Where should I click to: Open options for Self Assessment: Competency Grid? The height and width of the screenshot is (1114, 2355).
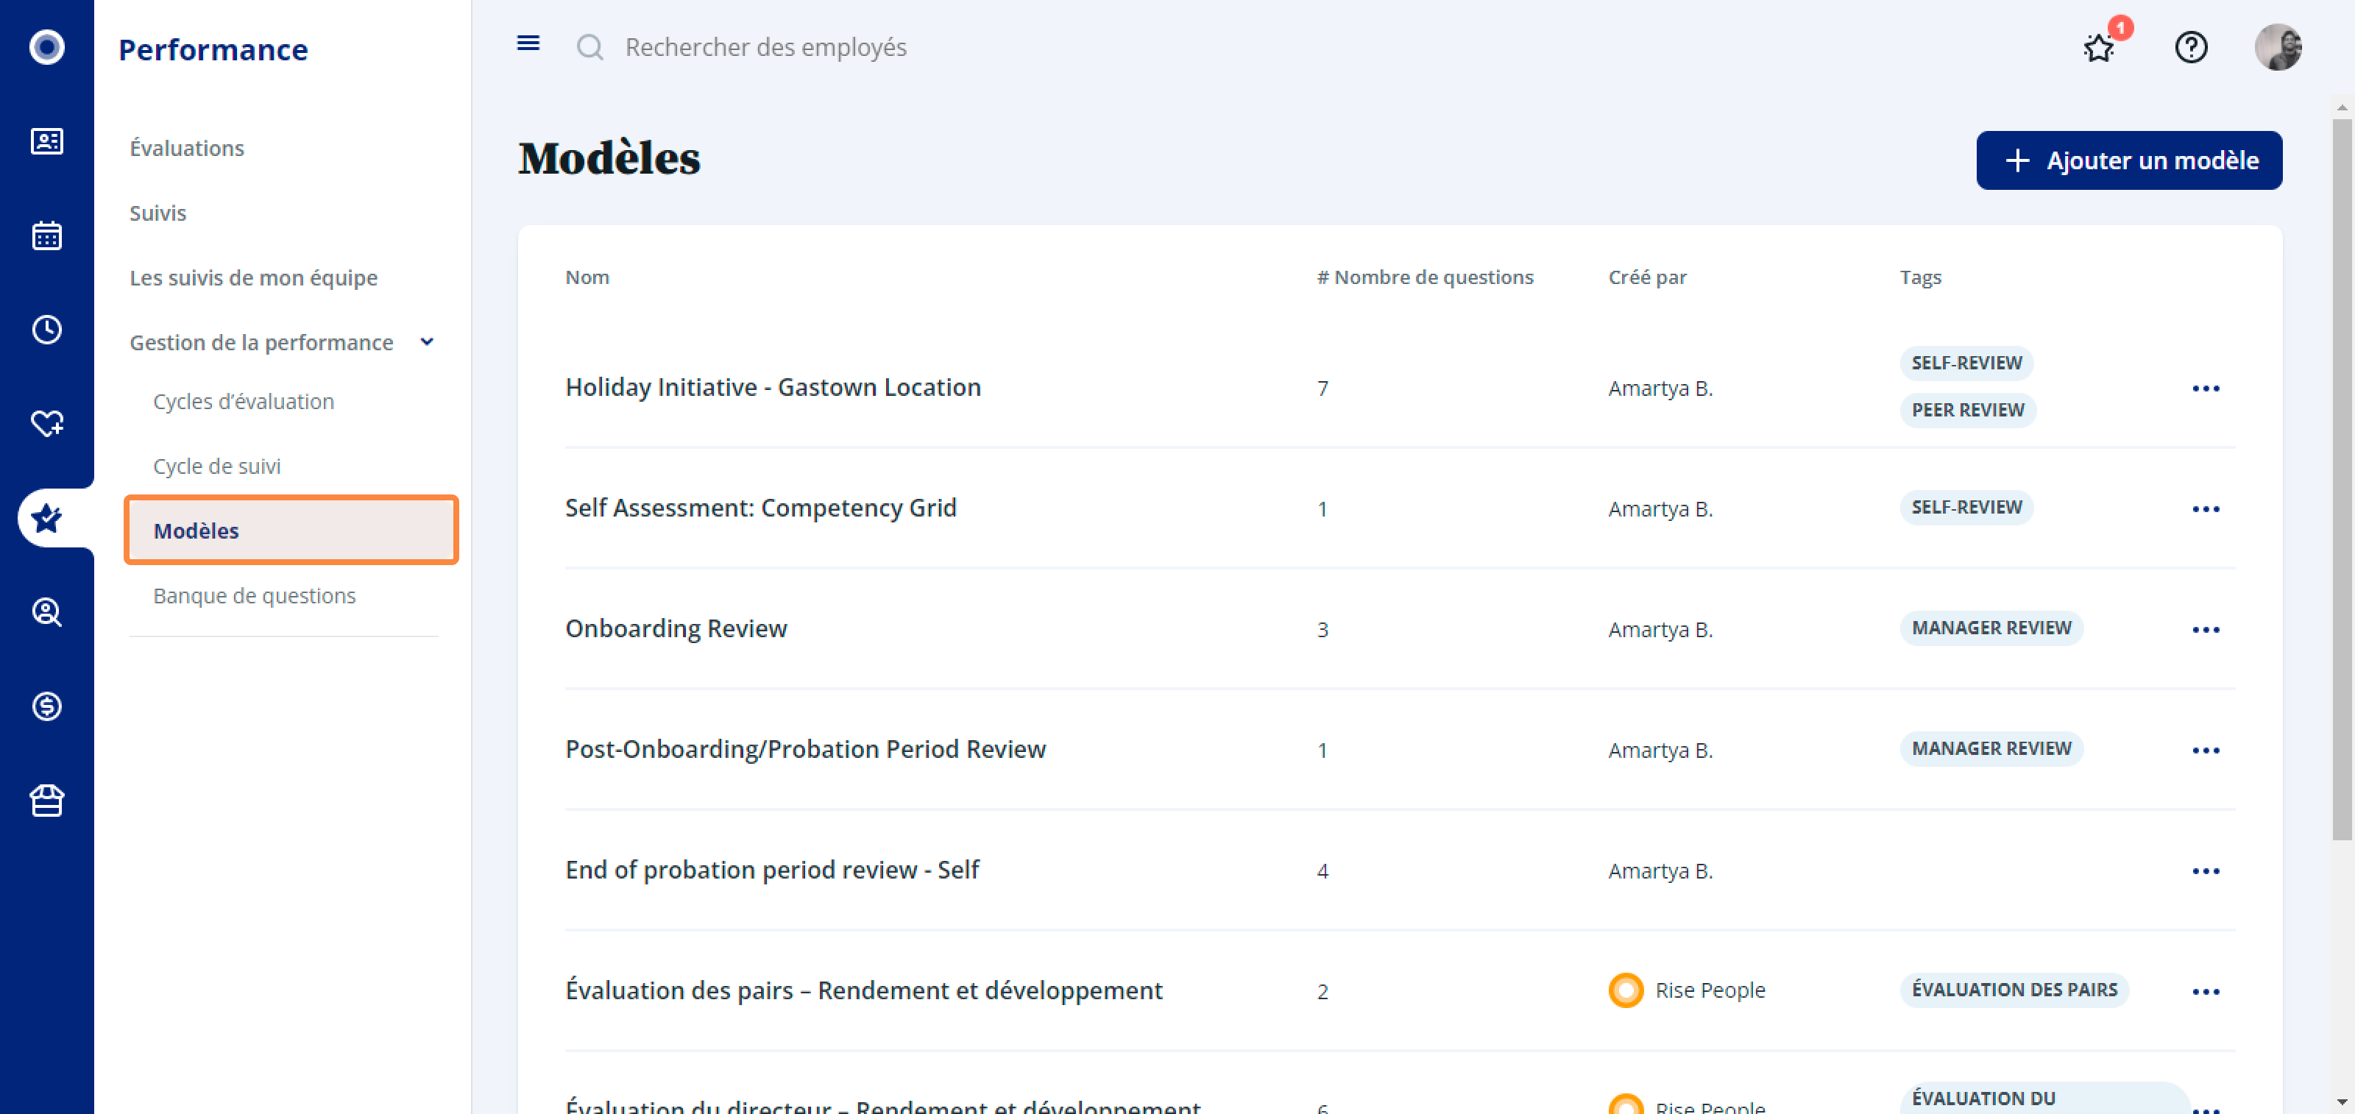coord(2205,509)
